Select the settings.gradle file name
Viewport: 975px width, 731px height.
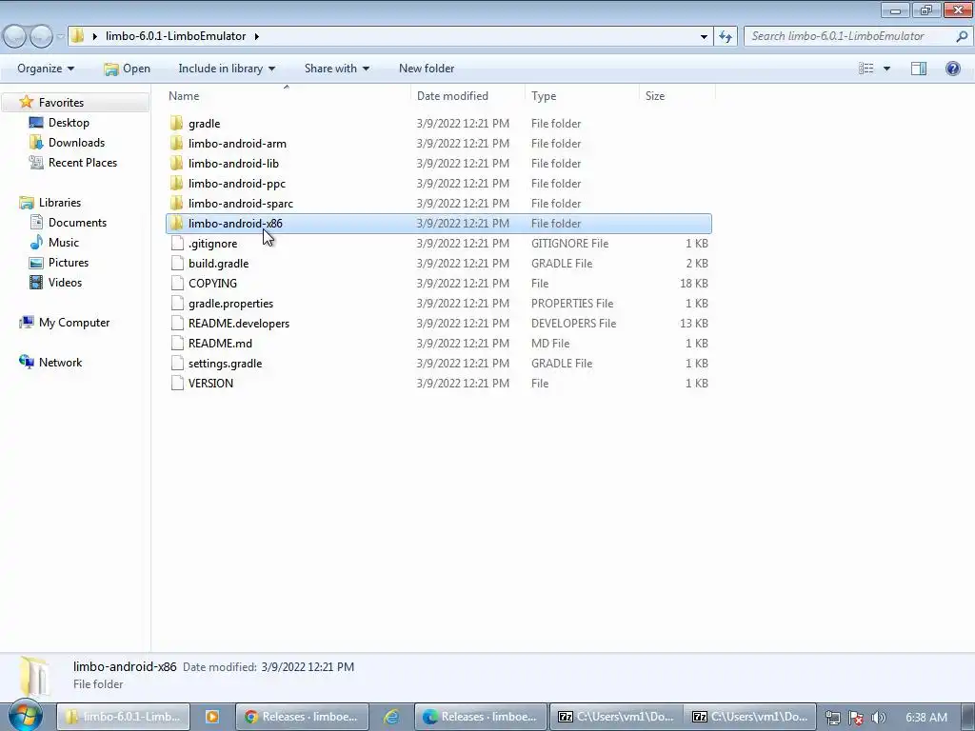[x=225, y=363]
